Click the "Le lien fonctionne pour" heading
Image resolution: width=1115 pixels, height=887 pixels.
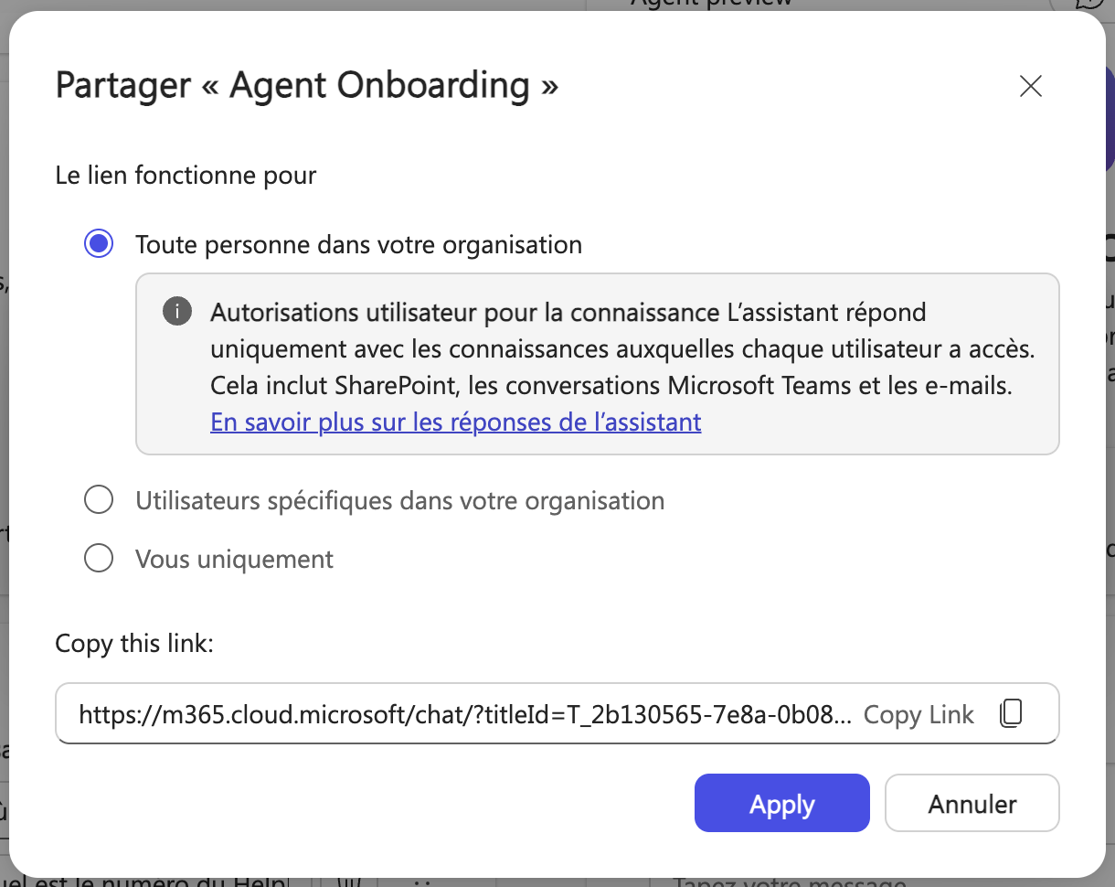(186, 175)
